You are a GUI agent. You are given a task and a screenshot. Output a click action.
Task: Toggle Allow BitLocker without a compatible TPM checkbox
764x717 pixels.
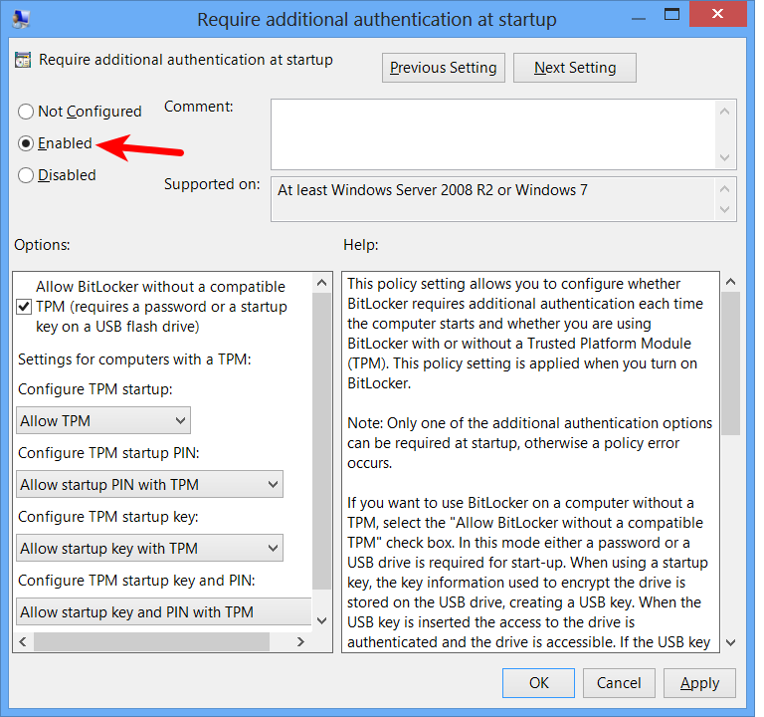click(x=24, y=307)
